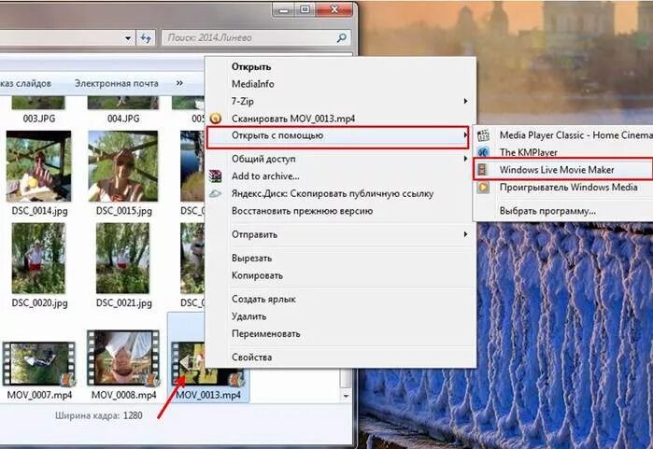Expand the Открыть с помощью submenu
Viewport: 653px width, 449px height.
(338, 136)
